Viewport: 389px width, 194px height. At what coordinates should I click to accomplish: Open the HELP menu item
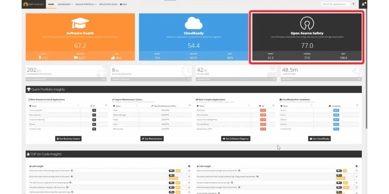124,5
